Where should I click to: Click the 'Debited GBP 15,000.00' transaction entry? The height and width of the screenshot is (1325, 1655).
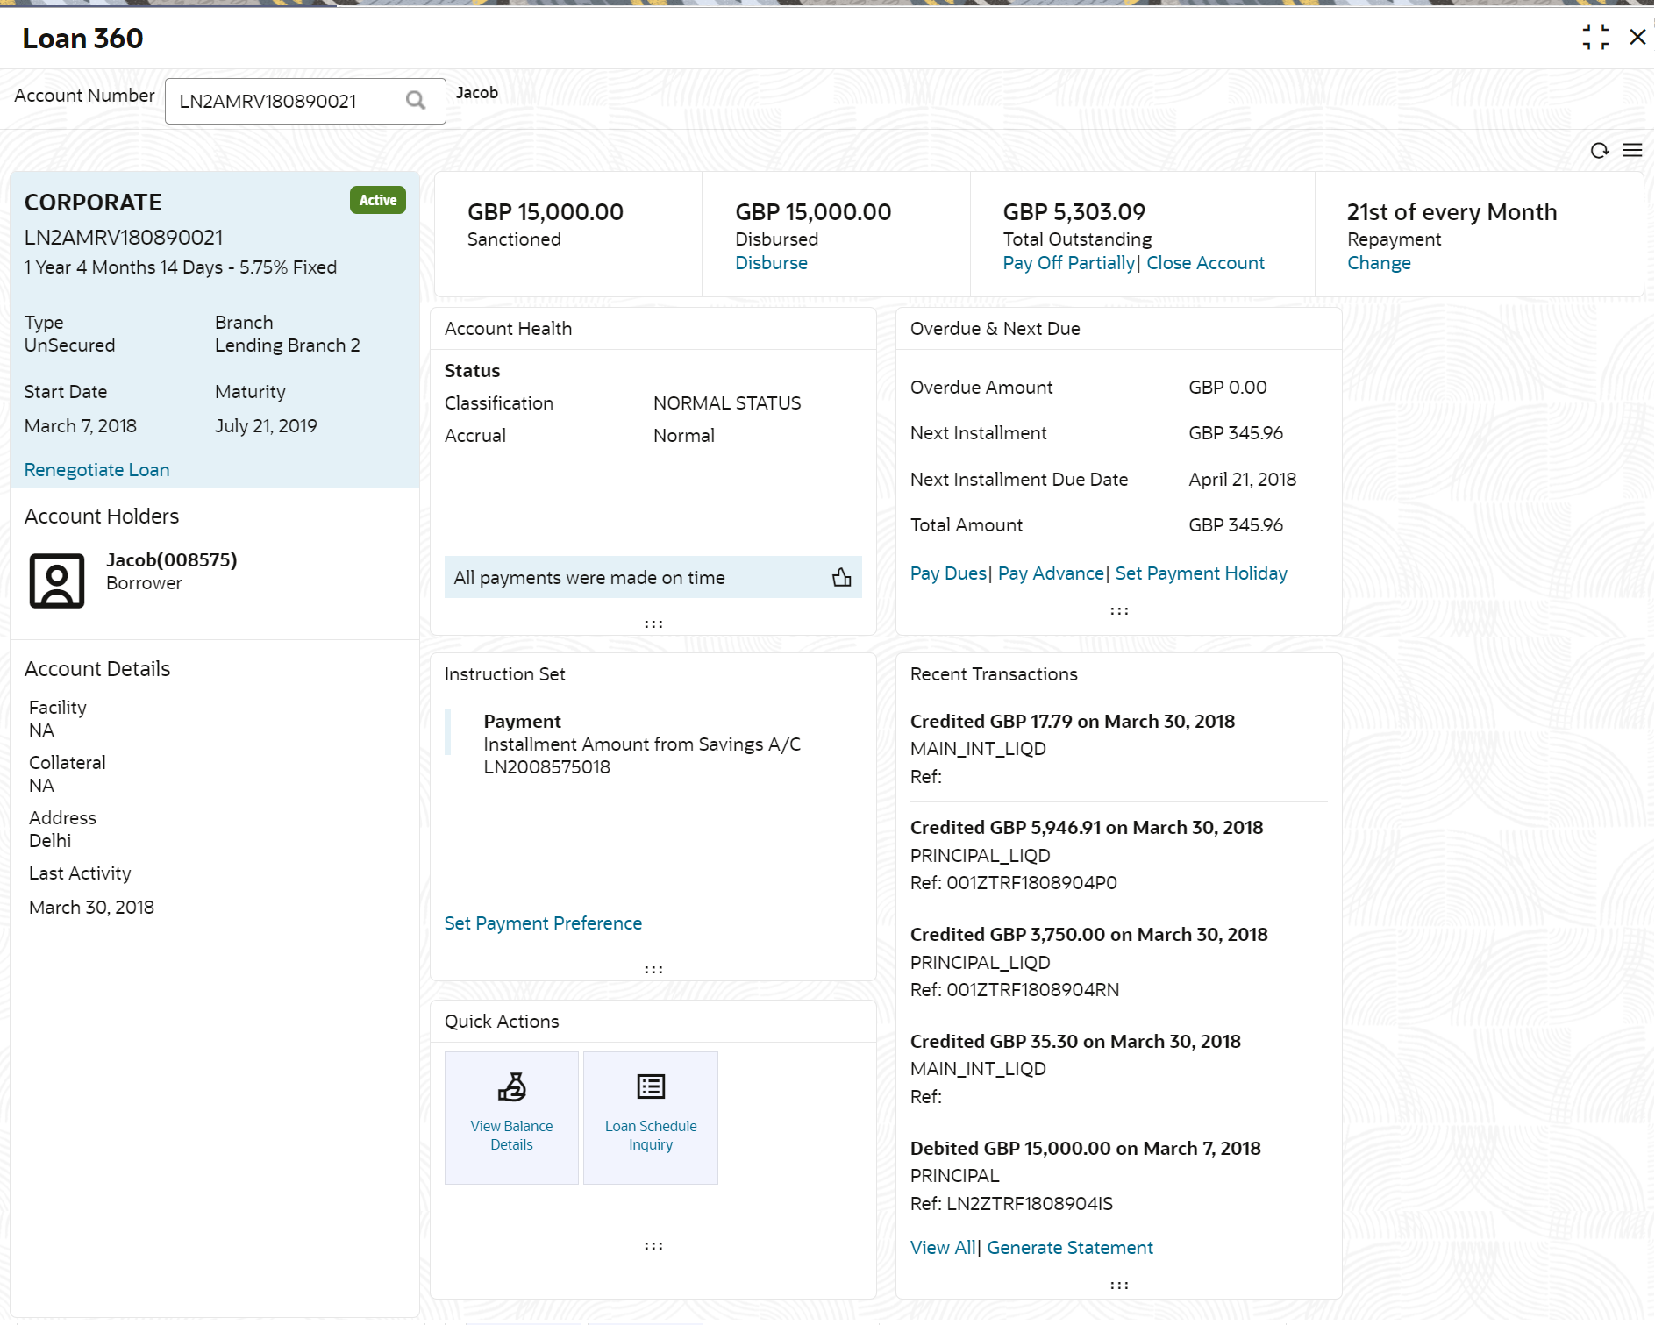click(x=1085, y=1149)
